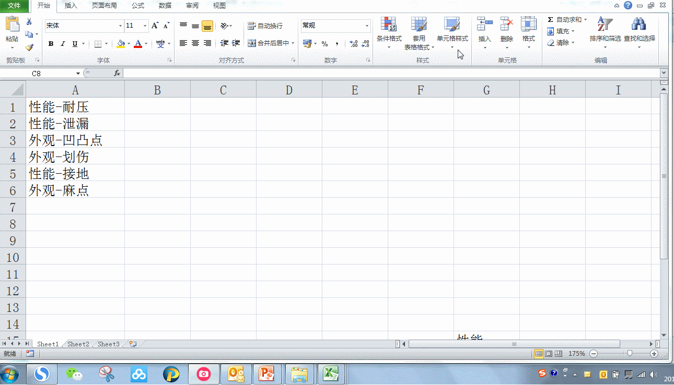Open the merge cells dropdown arrow
Viewport: 674px width, 385px height.
pyautogui.click(x=293, y=43)
